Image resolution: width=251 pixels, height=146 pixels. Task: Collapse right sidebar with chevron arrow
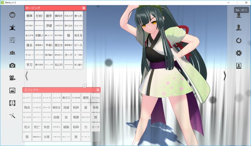[225, 76]
